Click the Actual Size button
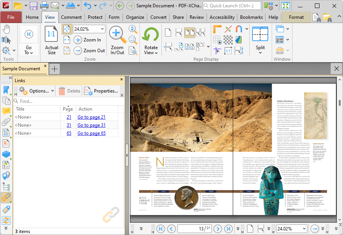Screen dimensions: 343x235 51,40
